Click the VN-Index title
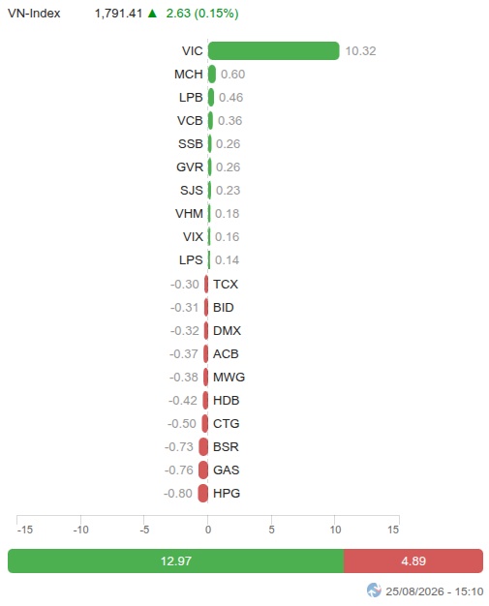Screen dimensions: 489x606 click(x=34, y=14)
